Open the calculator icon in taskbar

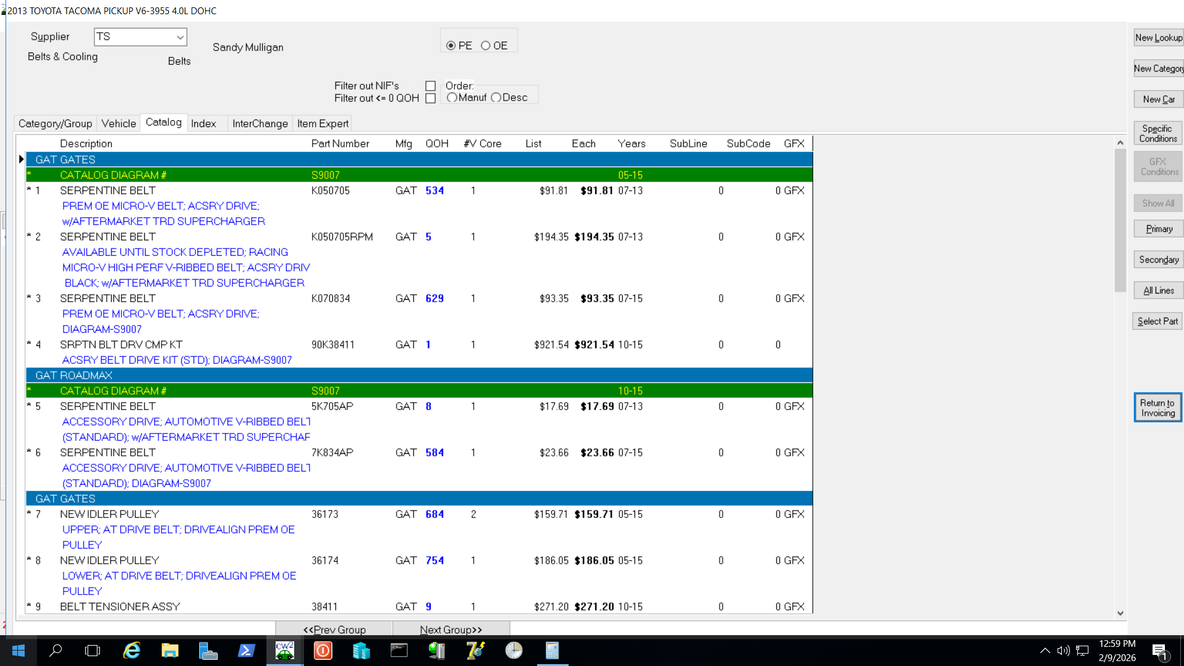click(552, 651)
